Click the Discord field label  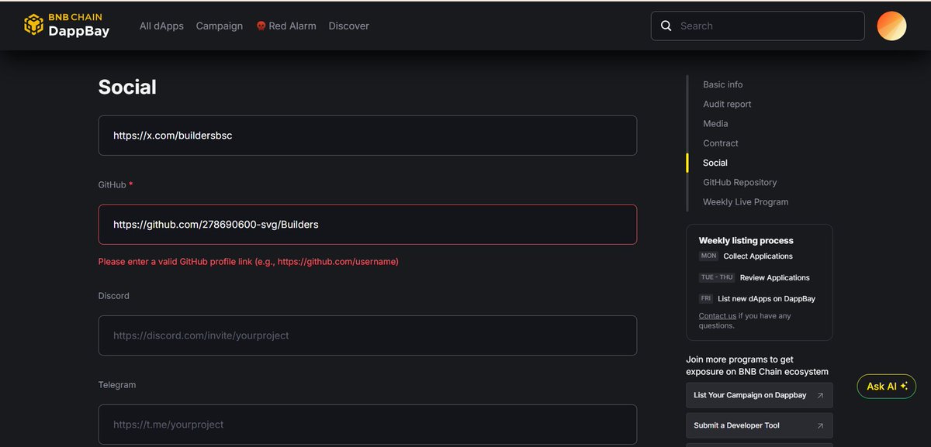114,296
